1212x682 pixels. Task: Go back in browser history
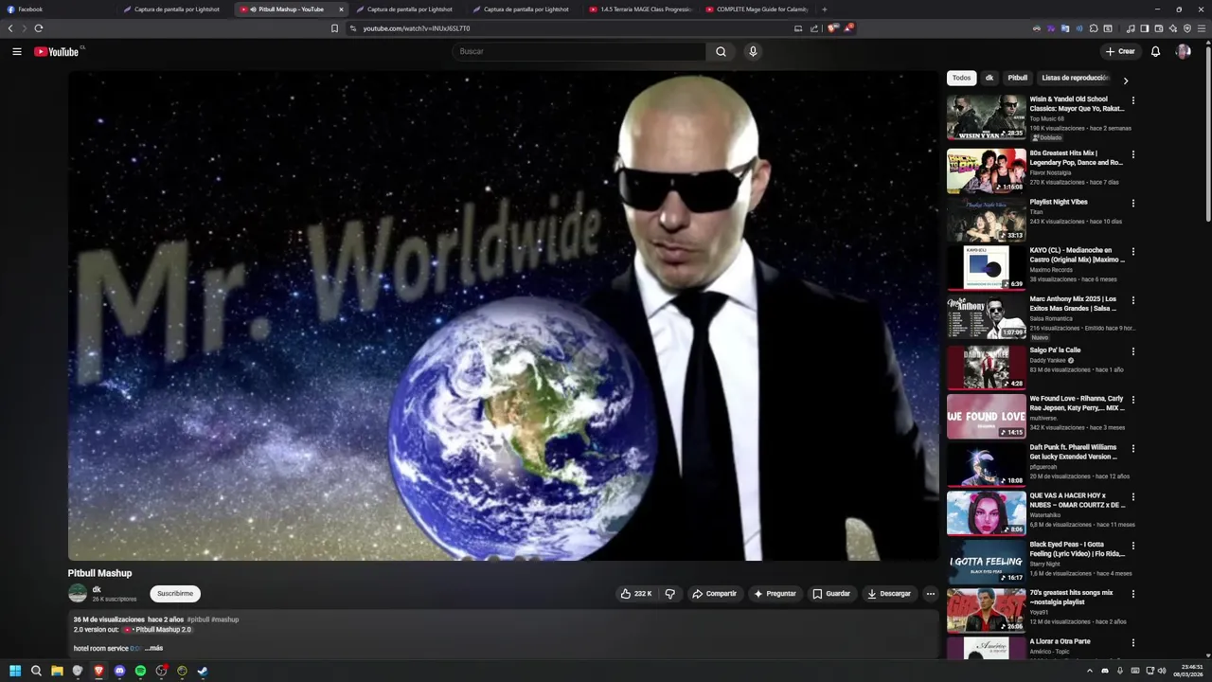click(x=10, y=28)
